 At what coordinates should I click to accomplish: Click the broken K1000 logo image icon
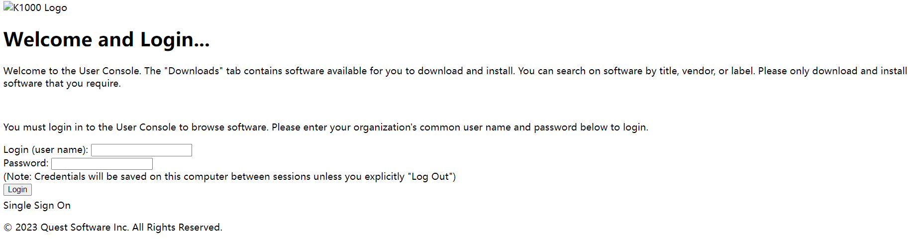point(8,7)
